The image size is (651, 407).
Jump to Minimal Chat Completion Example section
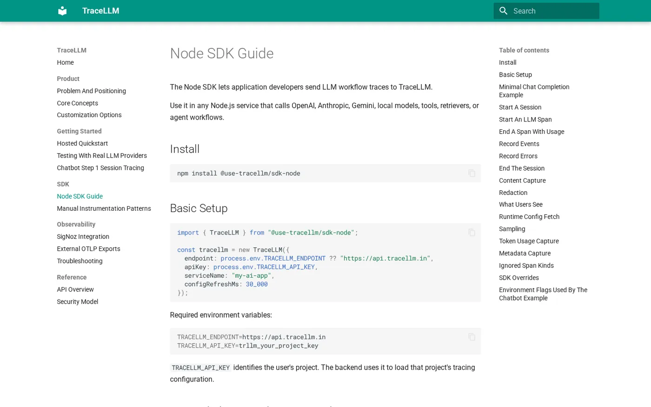[534, 91]
